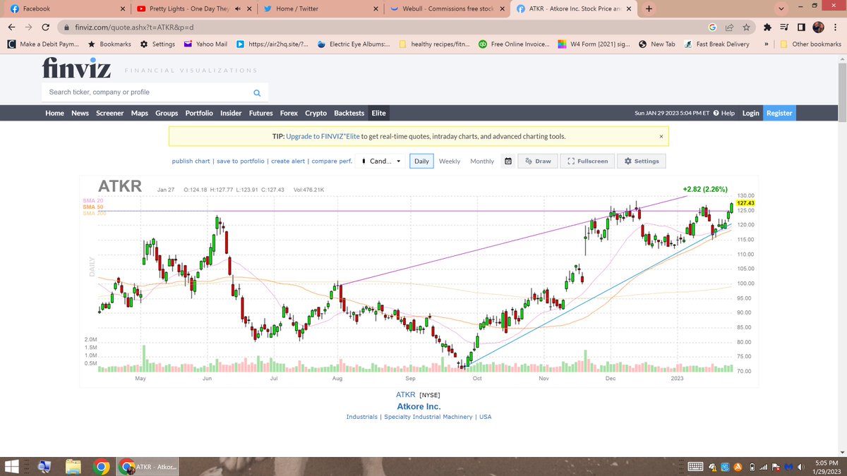
Task: Open the Maps nav item
Action: [x=139, y=113]
